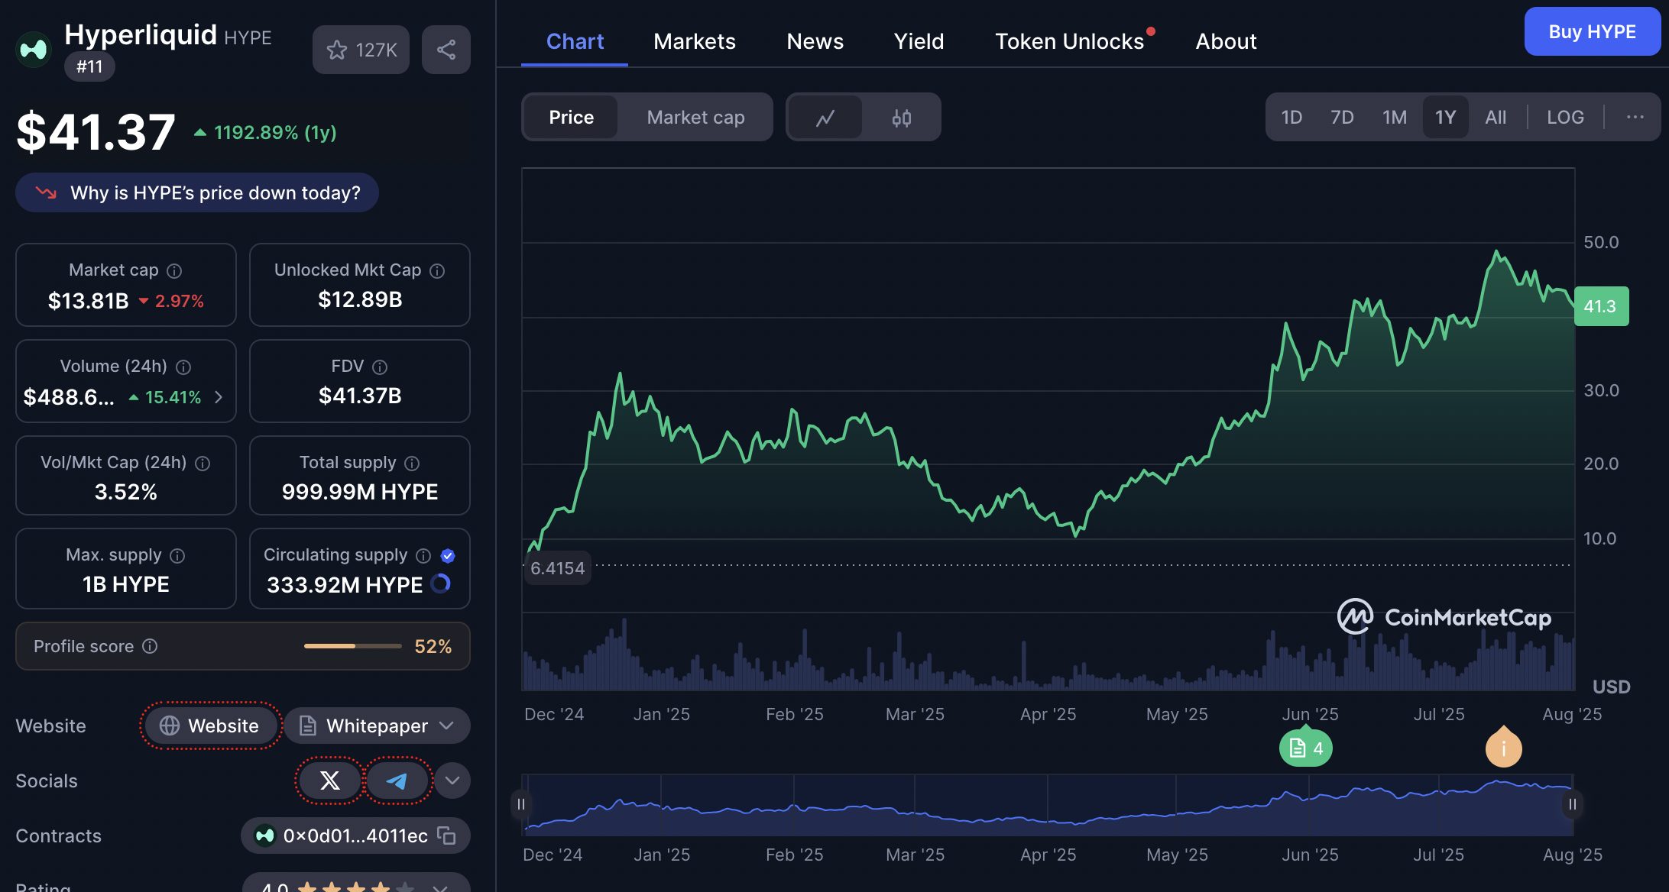Click the #11 rank badge
This screenshot has height=892, width=1669.
(x=89, y=66)
